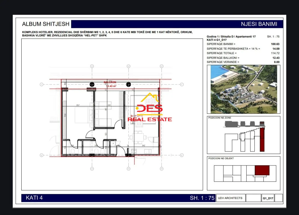The height and width of the screenshot is (215, 299).
Task: Select the "SIPERFAQE VERANDE =" label
Action: click(223, 62)
